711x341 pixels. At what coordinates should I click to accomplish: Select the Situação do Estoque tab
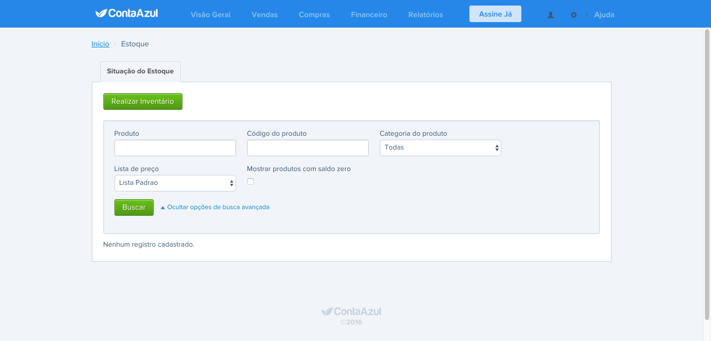coord(140,72)
